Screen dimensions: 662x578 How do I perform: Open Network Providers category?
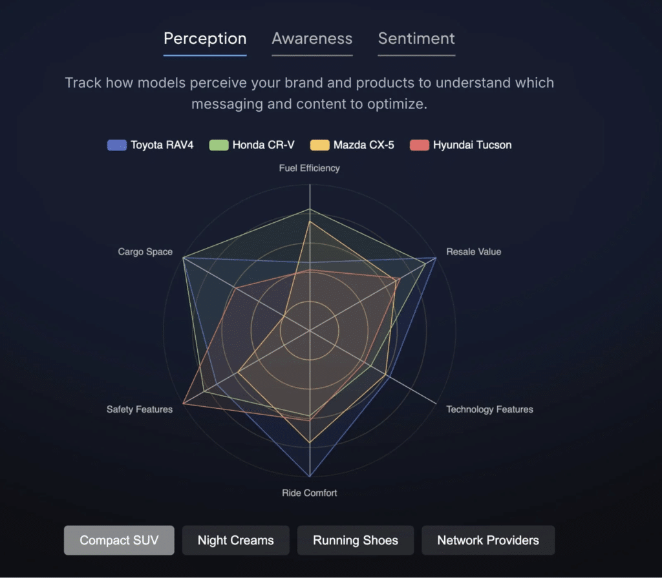click(x=488, y=540)
